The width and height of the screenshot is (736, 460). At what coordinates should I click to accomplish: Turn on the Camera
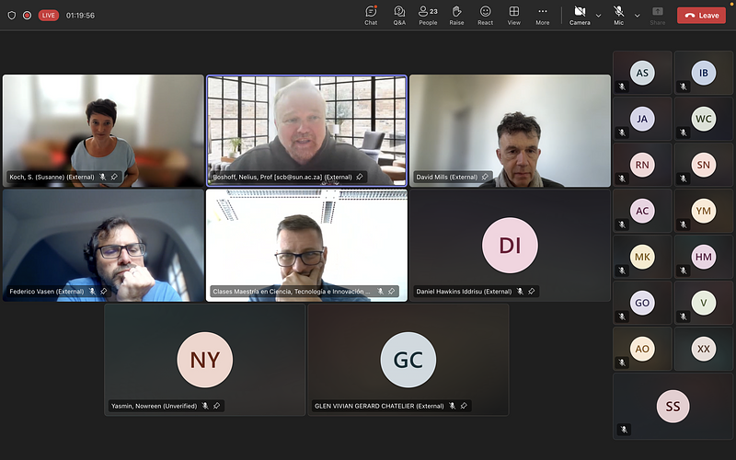(x=580, y=15)
